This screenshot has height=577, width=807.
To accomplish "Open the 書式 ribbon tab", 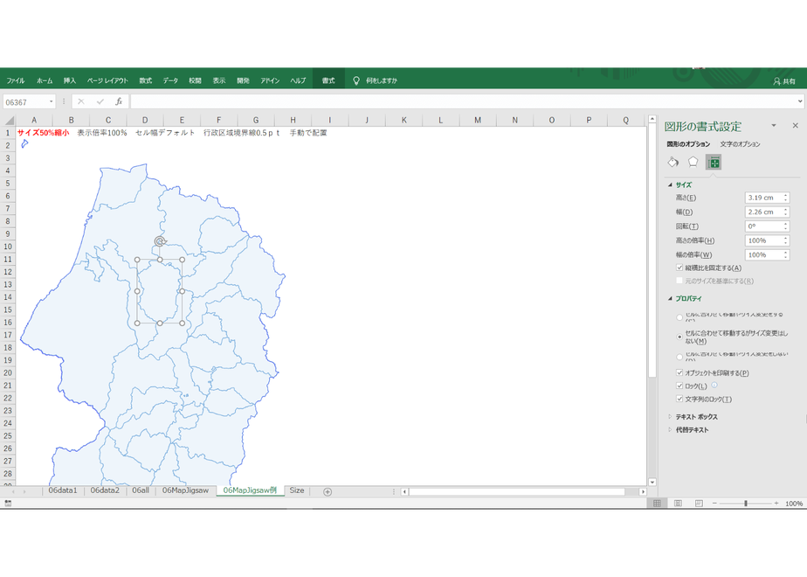I will (x=328, y=80).
